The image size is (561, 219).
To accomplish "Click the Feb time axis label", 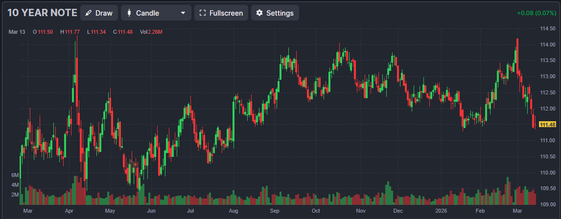I will click(480, 211).
